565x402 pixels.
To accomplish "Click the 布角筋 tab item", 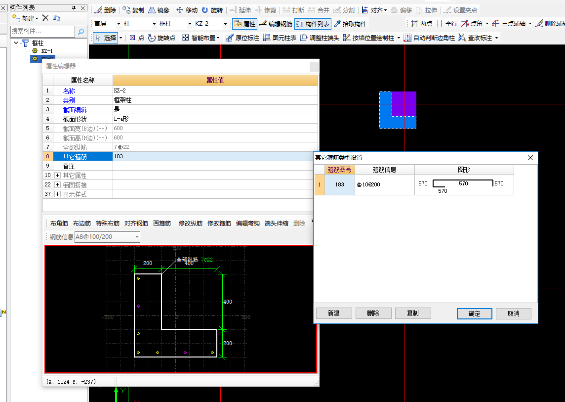I will (x=59, y=223).
